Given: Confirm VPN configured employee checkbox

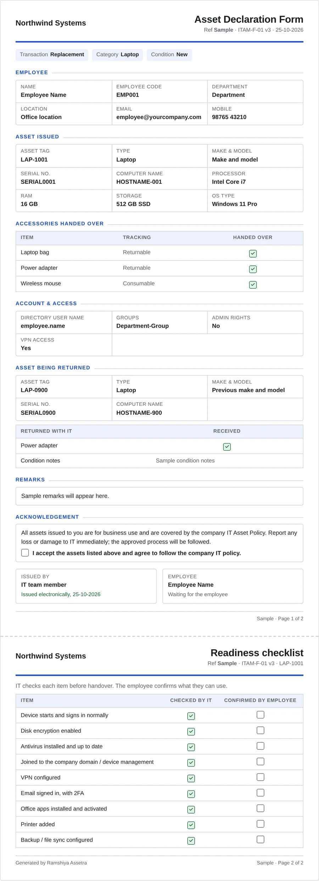Looking at the screenshot, I should [x=261, y=777].
